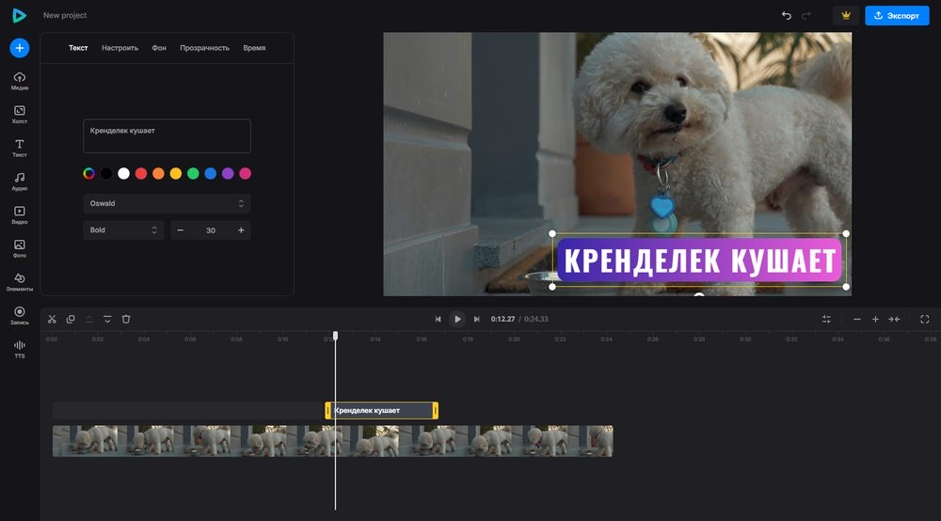Viewport: 941px width, 521px height.
Task: Switch to the Фон tab
Action: pos(159,48)
